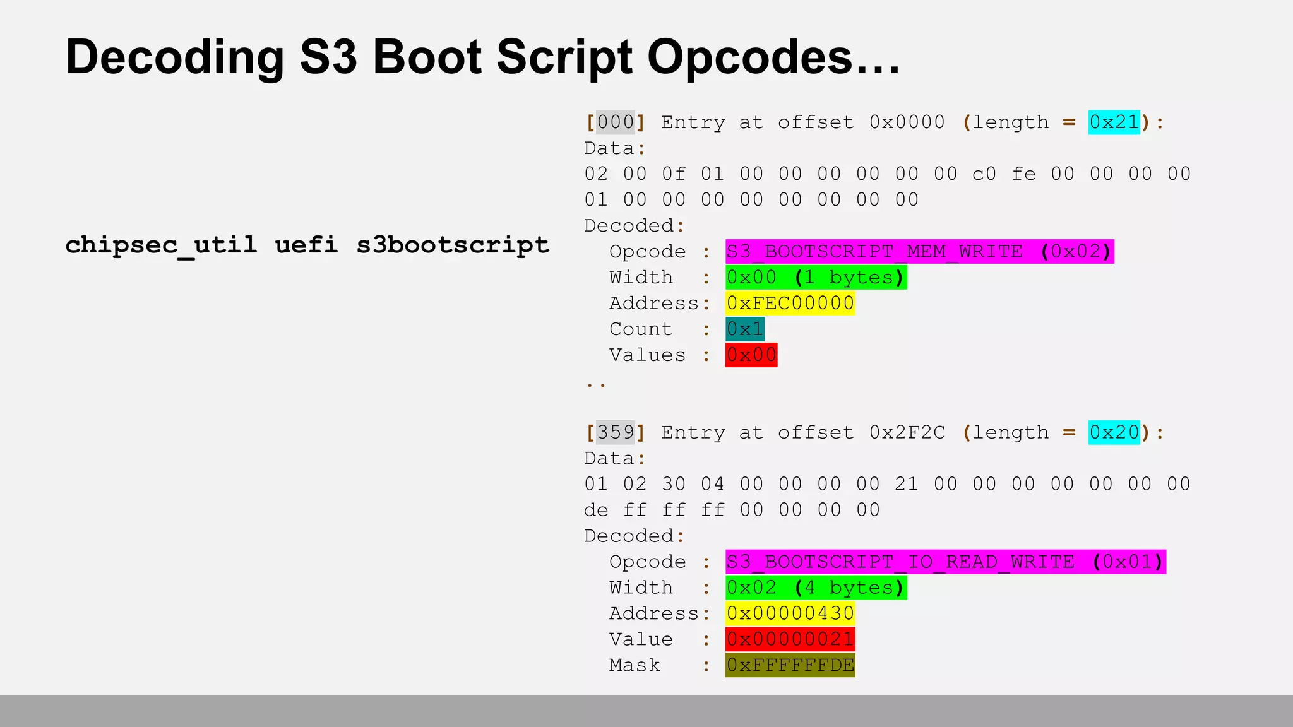Click the teal count value '0x1'
This screenshot has height=727, width=1293.
pos(745,329)
